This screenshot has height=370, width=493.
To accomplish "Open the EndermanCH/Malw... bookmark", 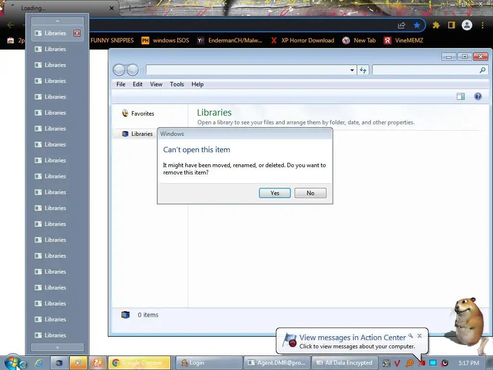I will coord(230,40).
